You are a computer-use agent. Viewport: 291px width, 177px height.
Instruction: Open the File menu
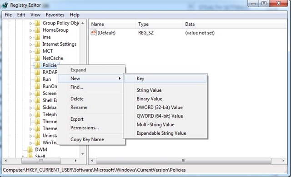pyautogui.click(x=8, y=15)
